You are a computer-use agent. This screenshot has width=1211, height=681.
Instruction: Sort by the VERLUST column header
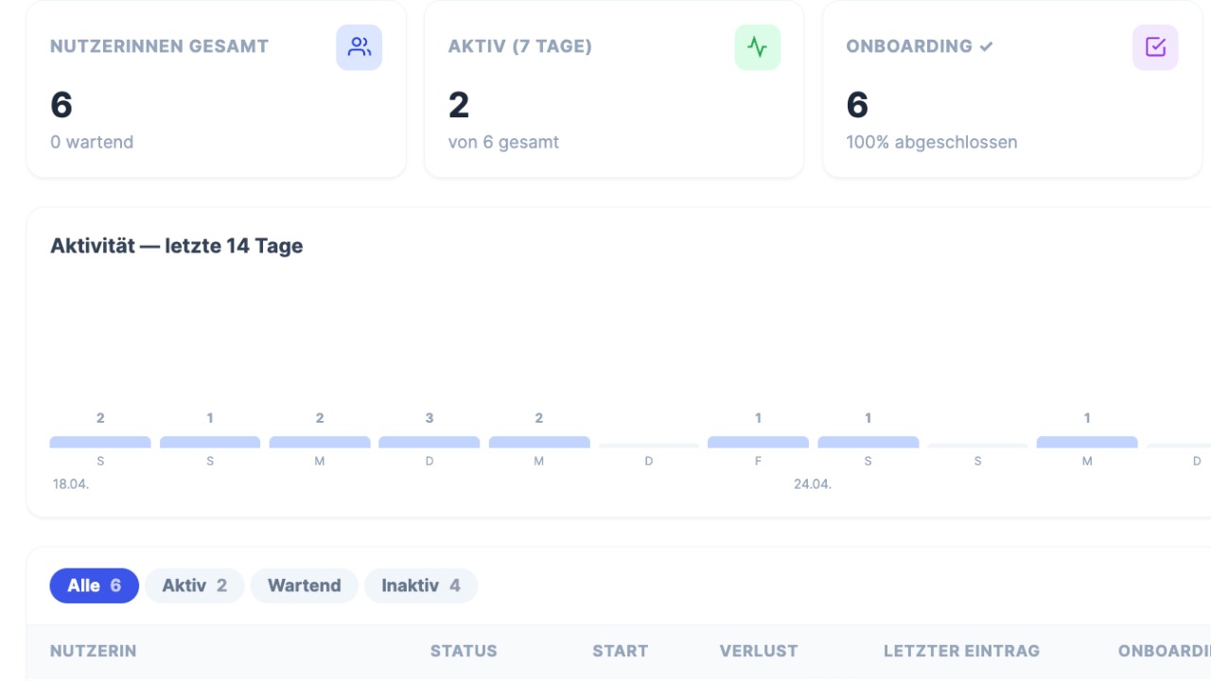click(x=759, y=651)
